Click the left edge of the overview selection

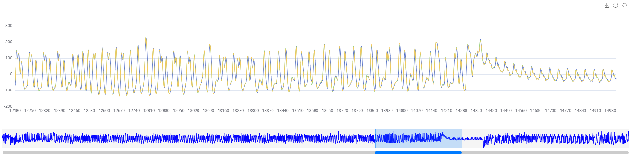(x=375, y=138)
